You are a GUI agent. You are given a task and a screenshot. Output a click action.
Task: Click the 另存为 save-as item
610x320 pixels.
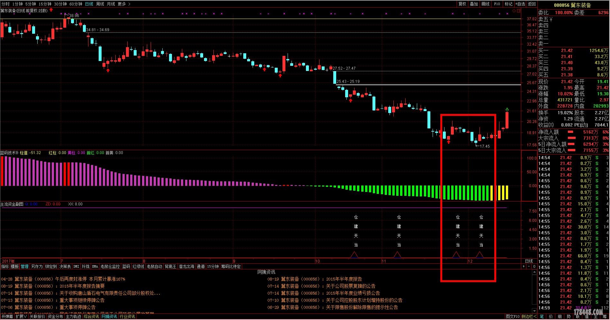click(x=37, y=266)
